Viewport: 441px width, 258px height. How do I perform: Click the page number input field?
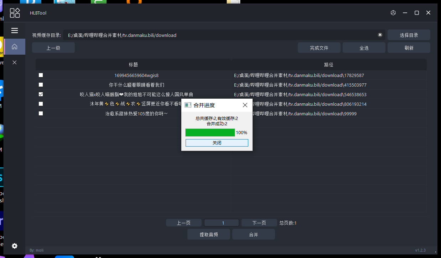(x=222, y=223)
